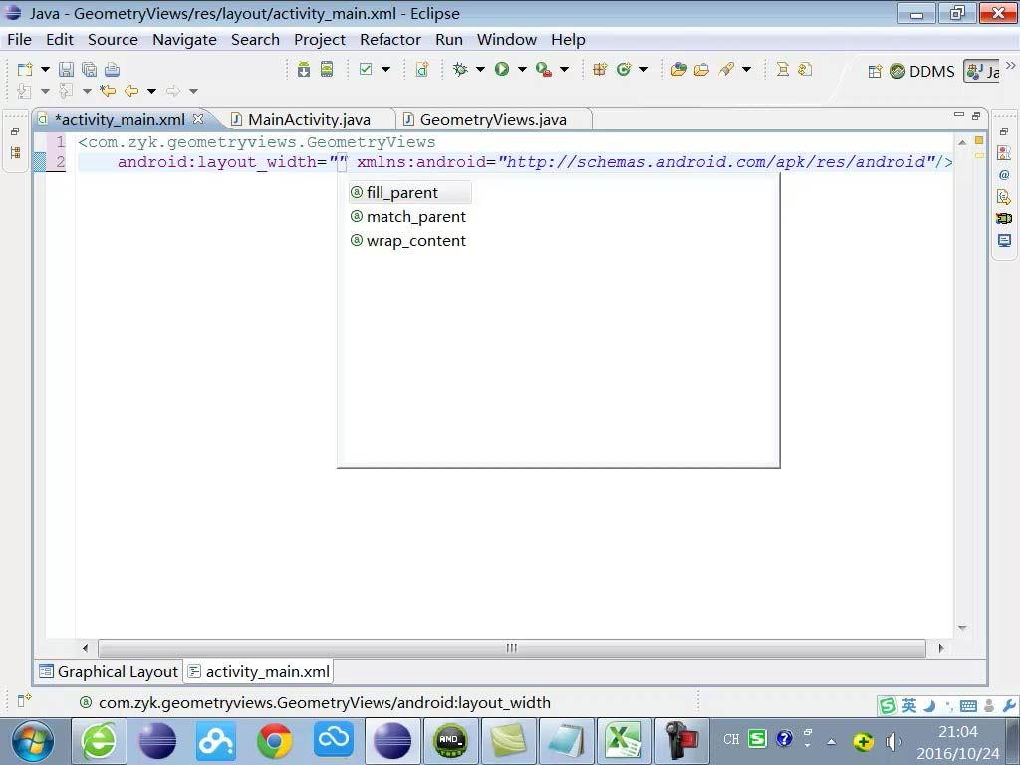Open the Project menu
The image size is (1020, 765).
point(320,40)
